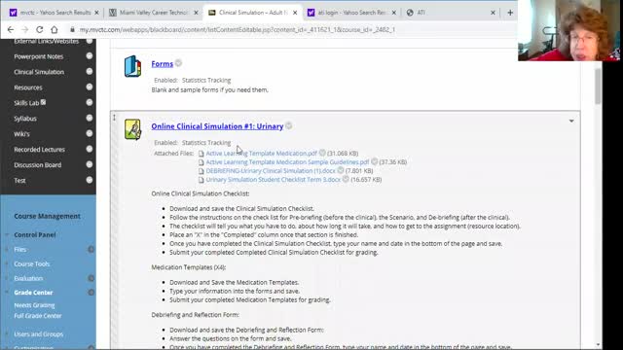Open Needs Grading link
This screenshot has width=623, height=350.
[34, 305]
